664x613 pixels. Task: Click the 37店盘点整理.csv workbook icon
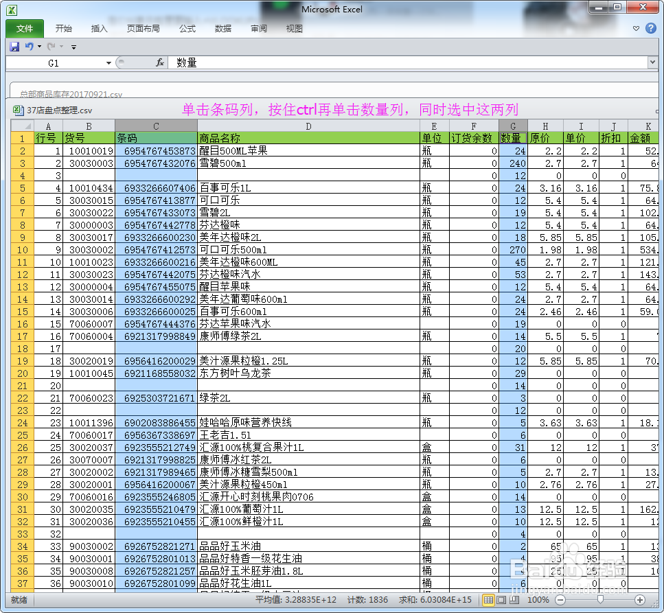pos(18,111)
